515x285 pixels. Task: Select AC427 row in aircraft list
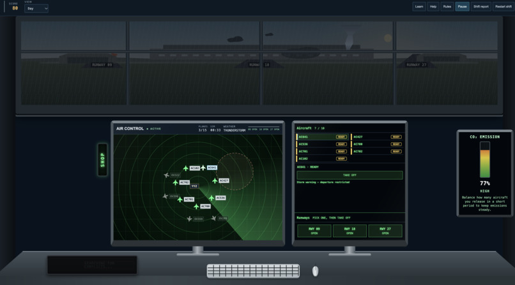tap(377, 137)
